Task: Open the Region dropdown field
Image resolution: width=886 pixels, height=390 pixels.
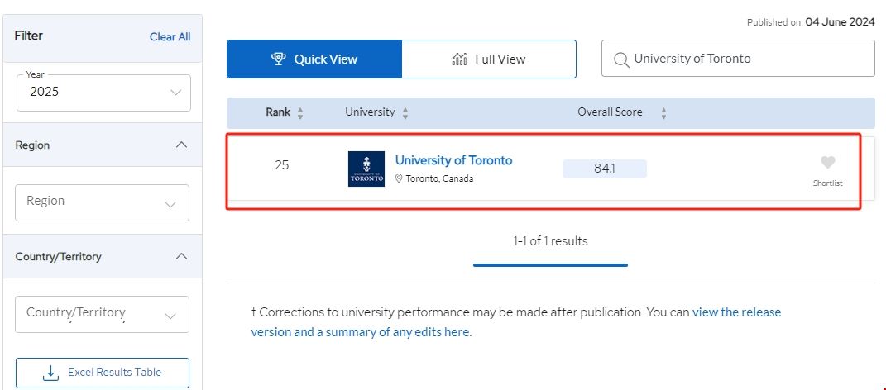Action: (x=102, y=202)
